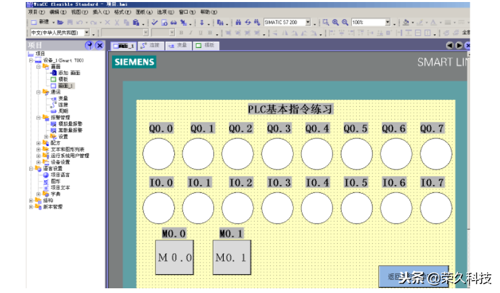Click the zoom to selection icon
The width and height of the screenshot is (500, 293).
tap(326, 22)
